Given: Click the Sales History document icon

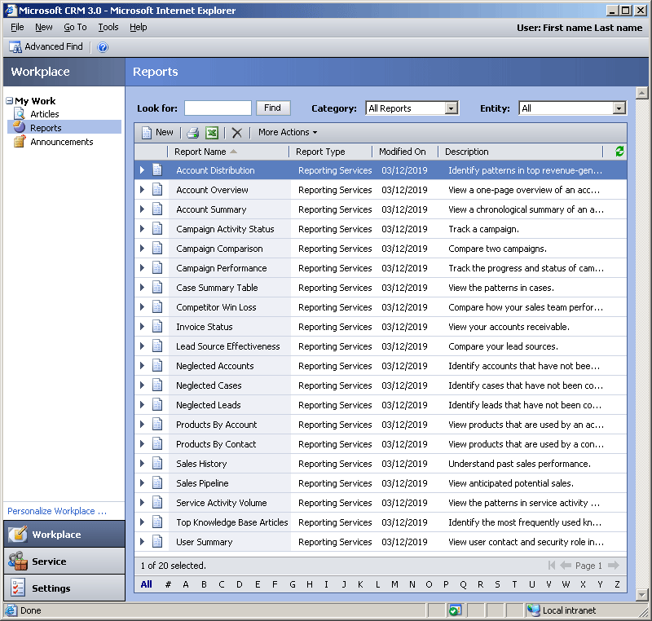Looking at the screenshot, I should [157, 463].
